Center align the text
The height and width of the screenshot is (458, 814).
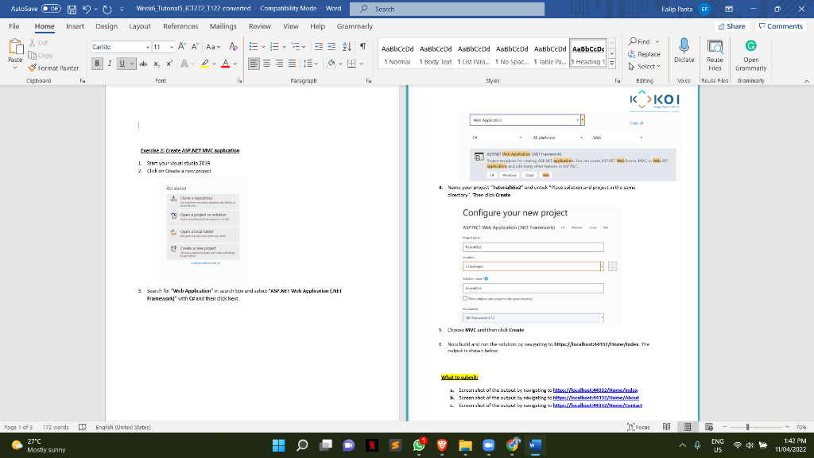click(x=266, y=64)
